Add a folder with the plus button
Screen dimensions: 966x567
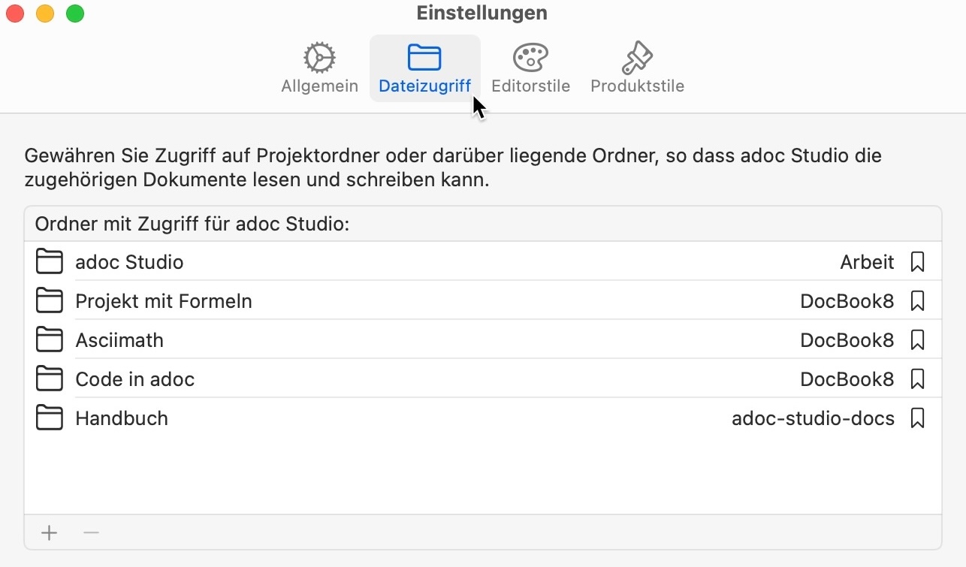coord(49,532)
